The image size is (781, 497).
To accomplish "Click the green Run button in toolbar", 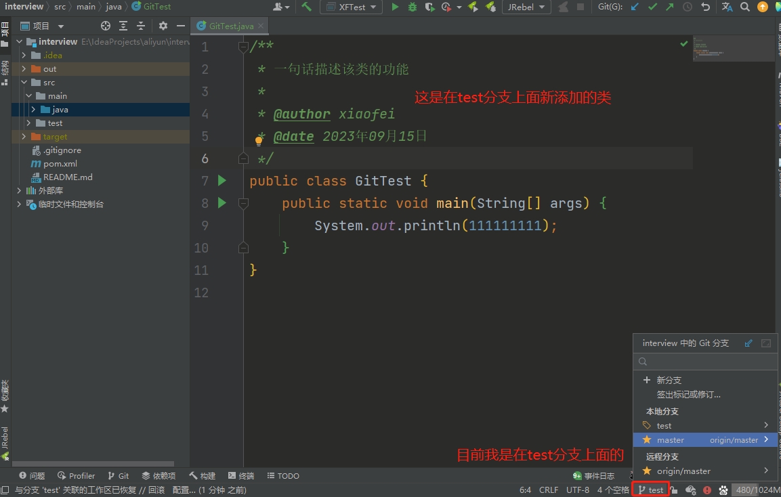I will click(x=395, y=7).
